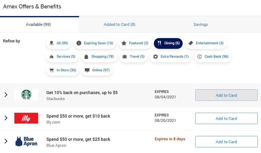This screenshot has height=153, width=261.
Task: Toggle the Cash Back (96) filter
Action: point(213,57)
